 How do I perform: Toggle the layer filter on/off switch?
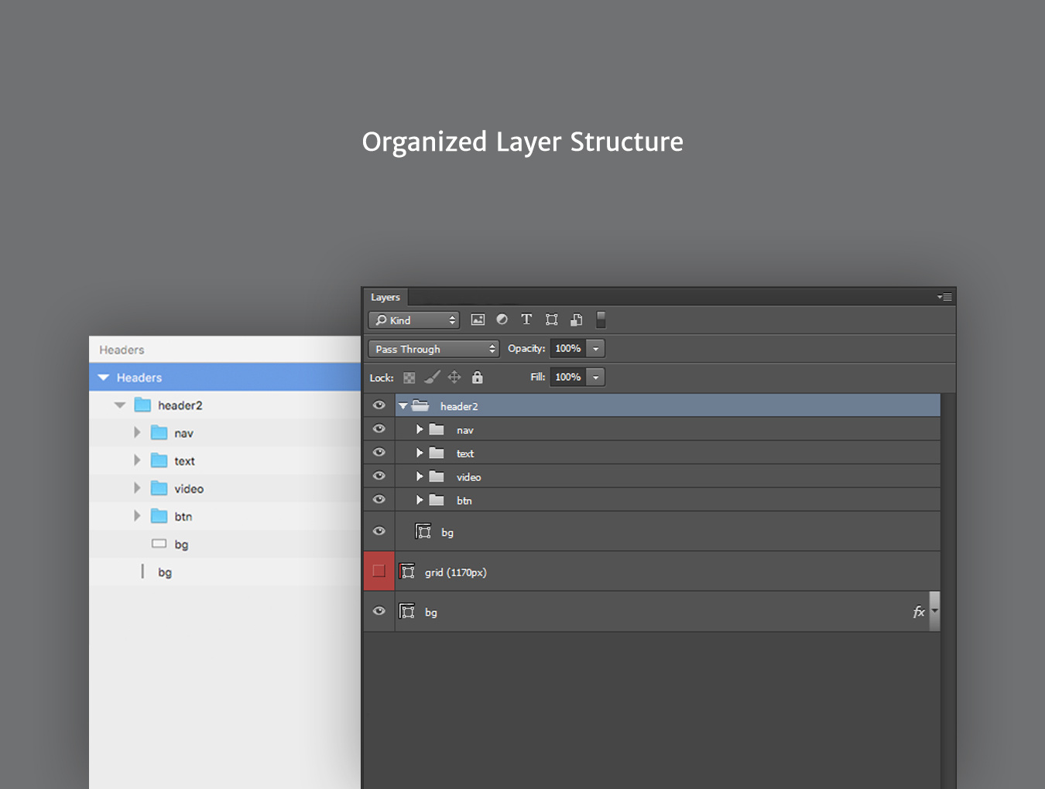pos(601,319)
